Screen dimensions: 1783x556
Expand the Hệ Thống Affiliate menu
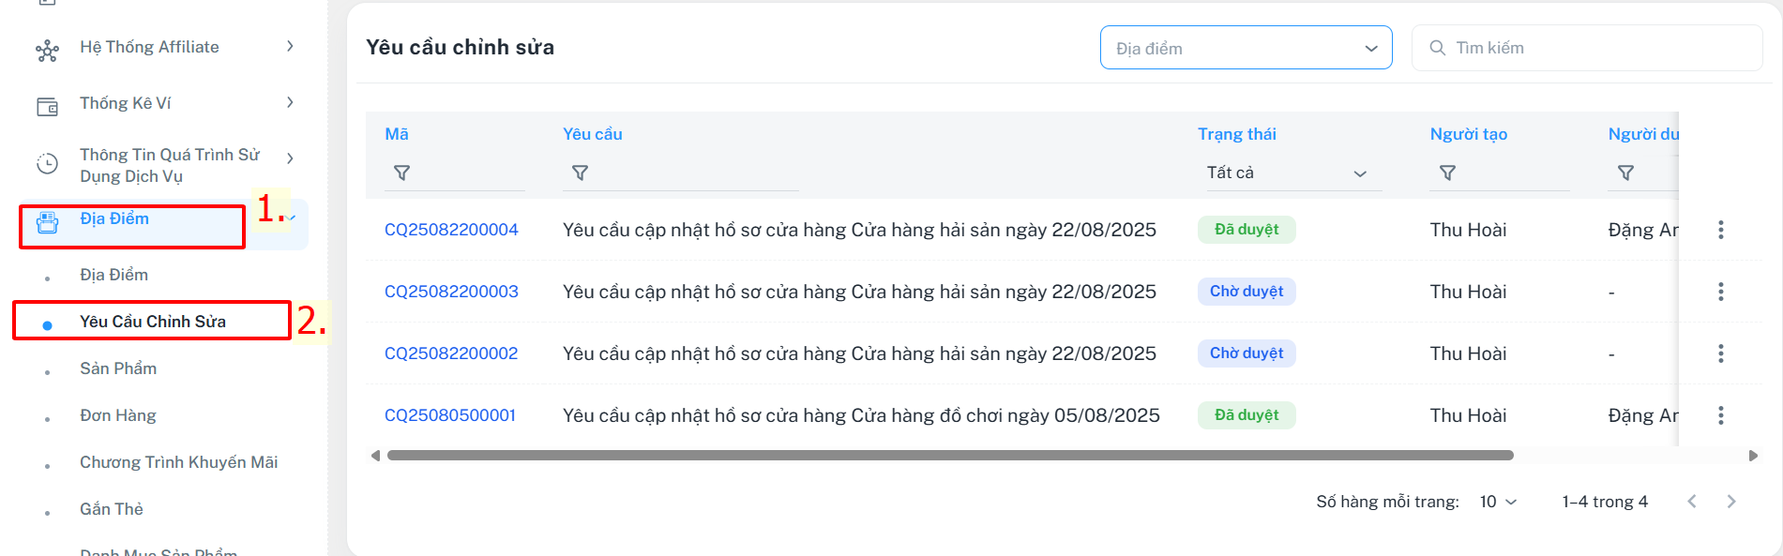tap(290, 46)
